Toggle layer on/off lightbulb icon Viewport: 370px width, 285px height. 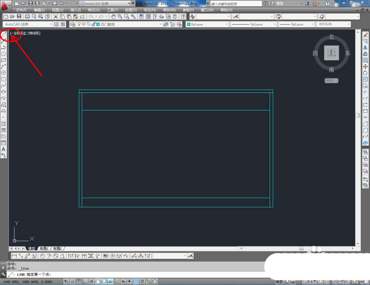point(79,24)
